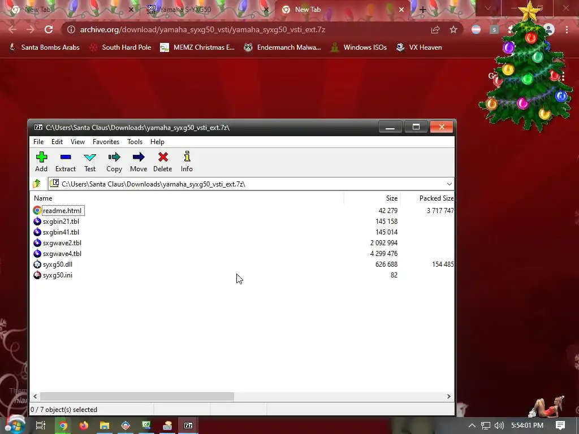View site information icon in address bar

[71, 29]
